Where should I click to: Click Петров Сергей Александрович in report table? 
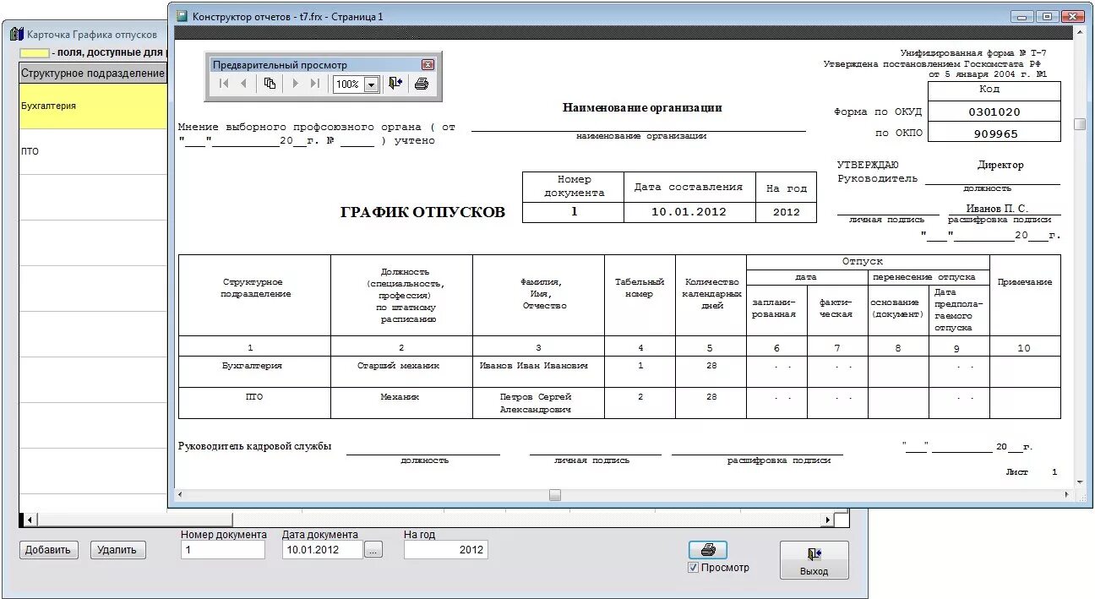click(536, 403)
